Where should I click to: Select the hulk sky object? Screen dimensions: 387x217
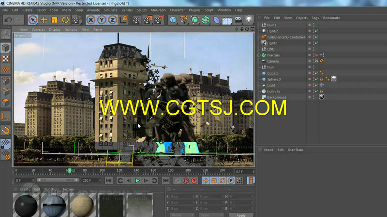273,91
